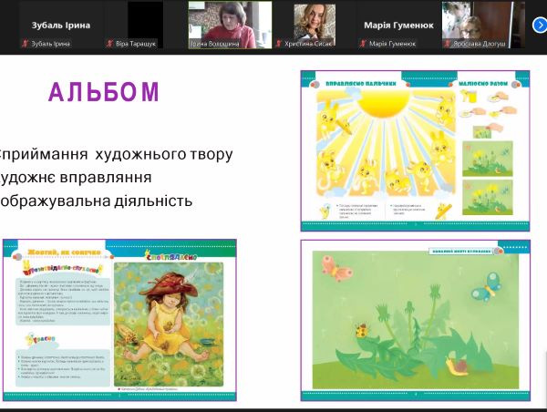Click the sun and bunnies album page
The image size is (547, 412).
coord(415,151)
